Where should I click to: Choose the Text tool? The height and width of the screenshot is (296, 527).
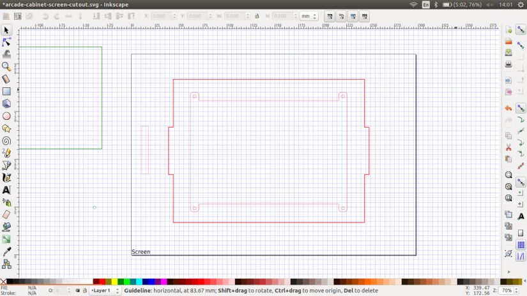[6, 189]
